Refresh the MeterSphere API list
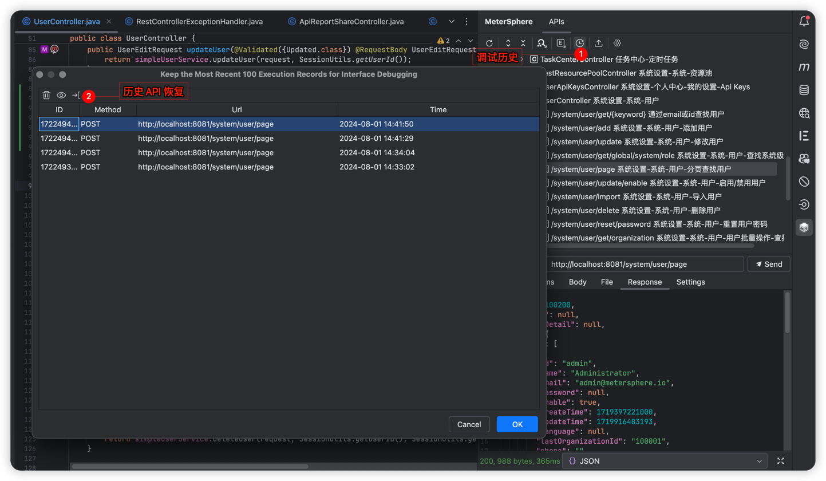Image resolution: width=826 pixels, height=481 pixels. 489,43
